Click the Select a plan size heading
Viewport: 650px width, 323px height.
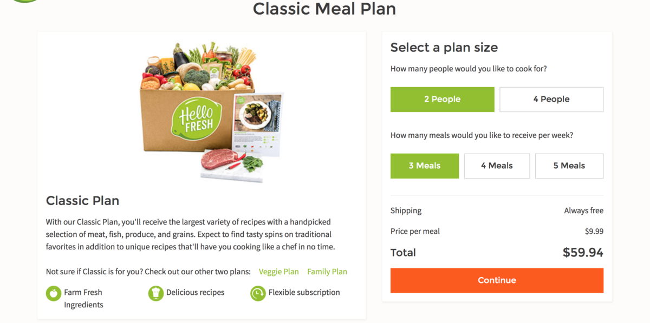pos(444,48)
